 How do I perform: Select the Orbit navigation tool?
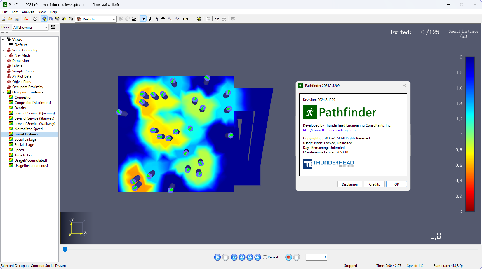click(x=150, y=19)
